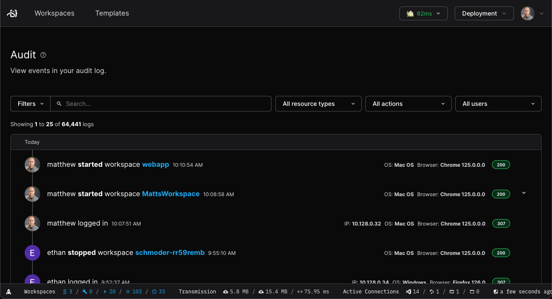
Task: Click the wrench building-workspaces icon in status bar
Action: pos(85,292)
